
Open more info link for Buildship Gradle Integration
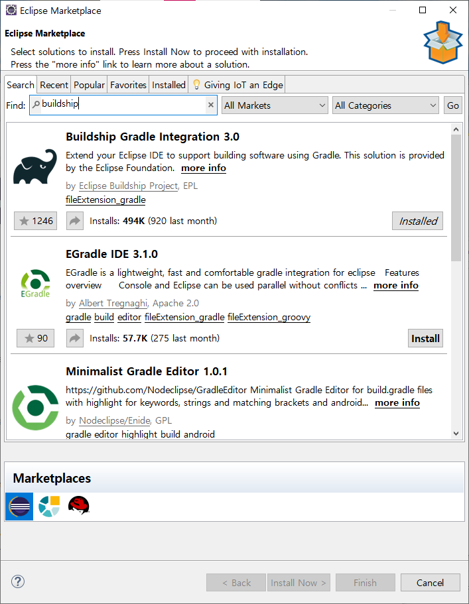(204, 168)
